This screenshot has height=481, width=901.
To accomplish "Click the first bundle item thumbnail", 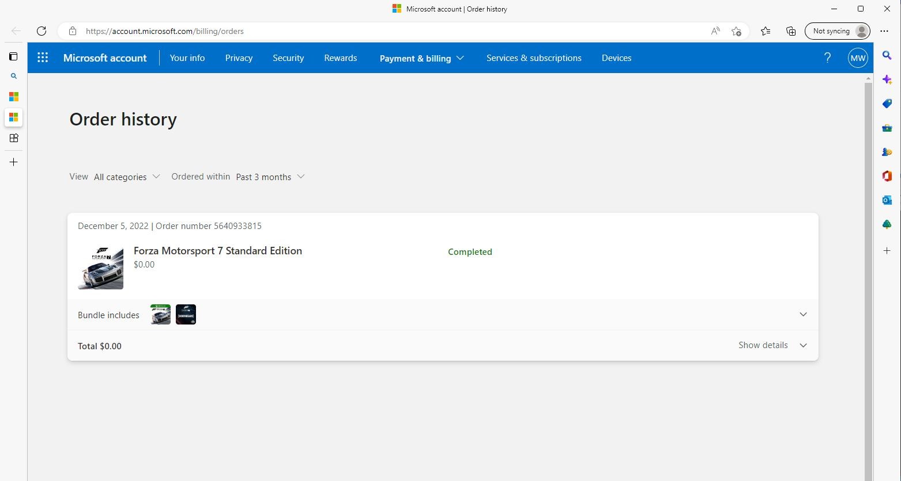I will (x=161, y=315).
